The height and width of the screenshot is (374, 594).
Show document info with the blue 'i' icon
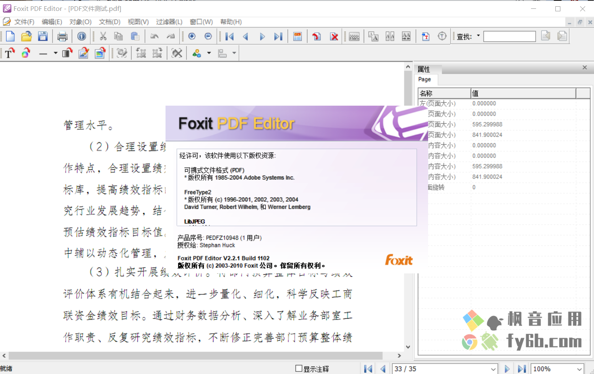click(x=81, y=36)
